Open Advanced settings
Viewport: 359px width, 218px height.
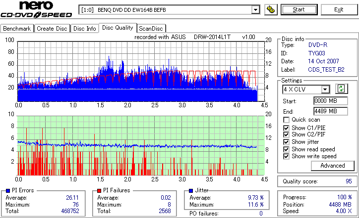(x=332, y=166)
